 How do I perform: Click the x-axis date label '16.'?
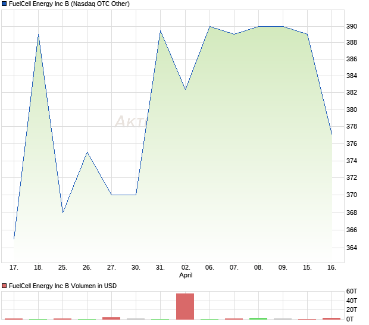click(x=332, y=268)
